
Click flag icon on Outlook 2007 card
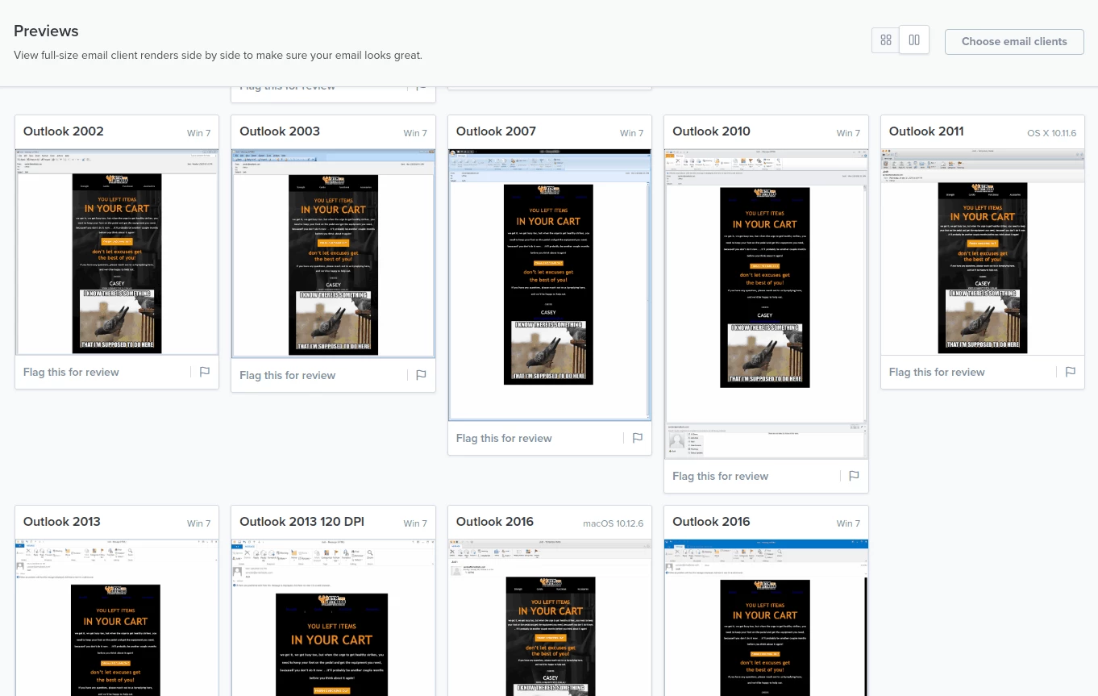(637, 438)
